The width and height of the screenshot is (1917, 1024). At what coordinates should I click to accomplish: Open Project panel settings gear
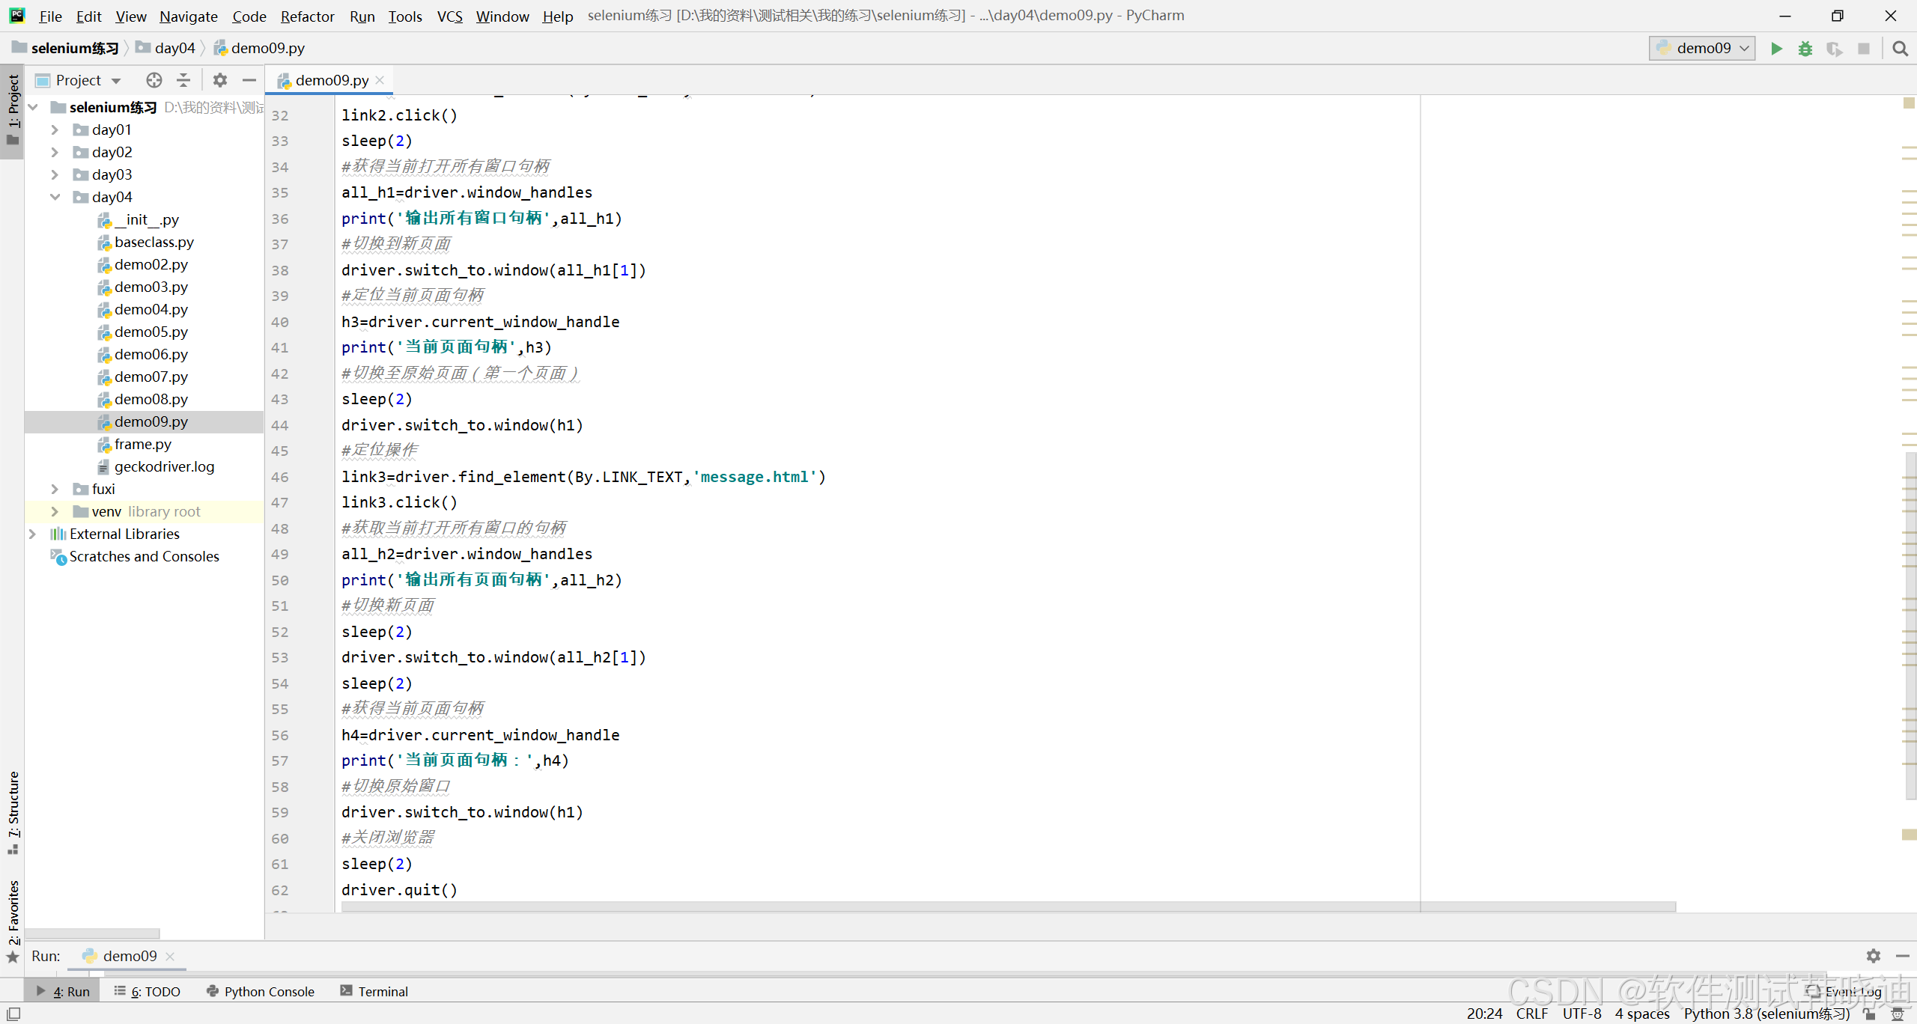pos(219,80)
